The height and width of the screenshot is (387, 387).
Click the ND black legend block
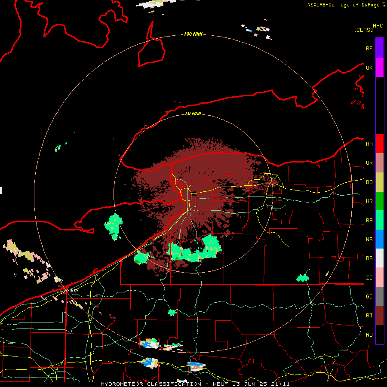coord(380,335)
